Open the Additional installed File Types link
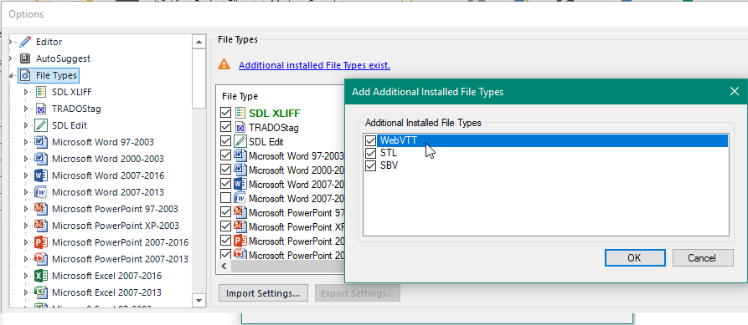The height and width of the screenshot is (325, 748). pyautogui.click(x=314, y=65)
